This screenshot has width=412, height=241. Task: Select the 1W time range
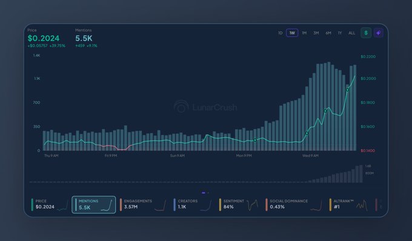point(292,33)
